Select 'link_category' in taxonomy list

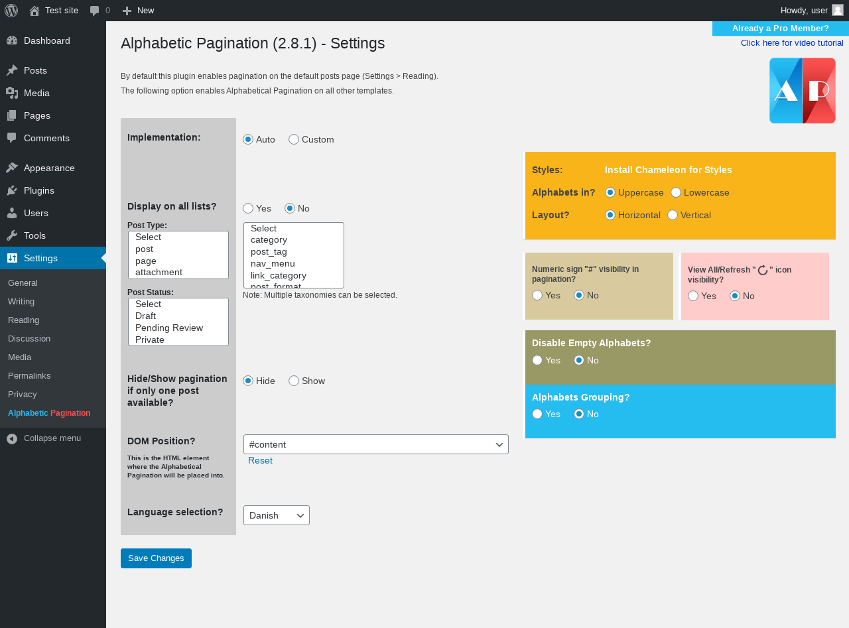point(293,275)
